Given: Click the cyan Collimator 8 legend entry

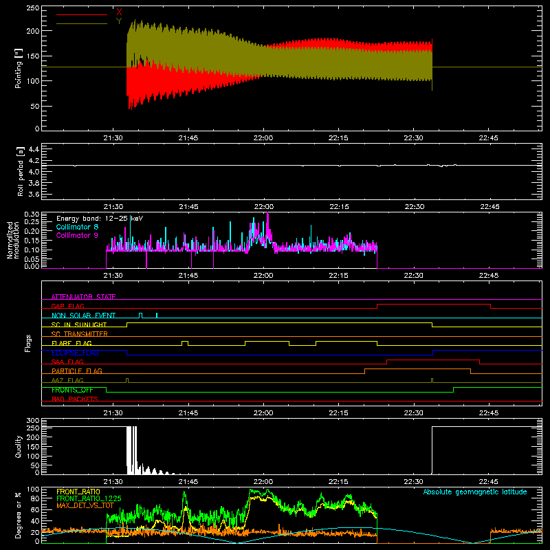Looking at the screenshot, I should pyautogui.click(x=77, y=227).
